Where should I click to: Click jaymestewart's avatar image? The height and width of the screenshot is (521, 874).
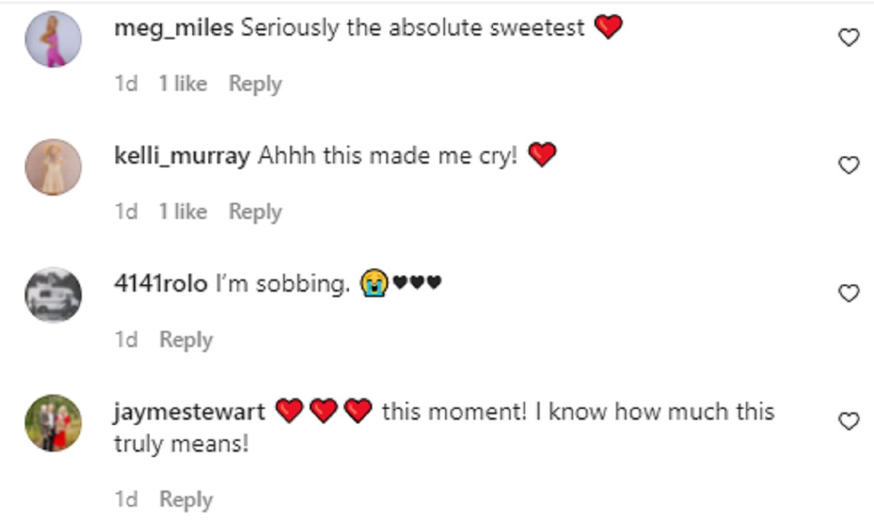tap(53, 423)
